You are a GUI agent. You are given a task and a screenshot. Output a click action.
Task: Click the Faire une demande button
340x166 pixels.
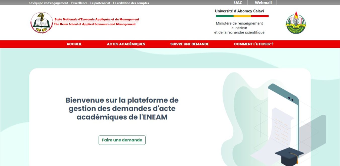(122, 139)
